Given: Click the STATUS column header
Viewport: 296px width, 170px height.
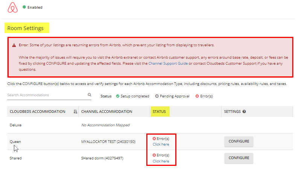Looking at the screenshot, I should 159,112.
